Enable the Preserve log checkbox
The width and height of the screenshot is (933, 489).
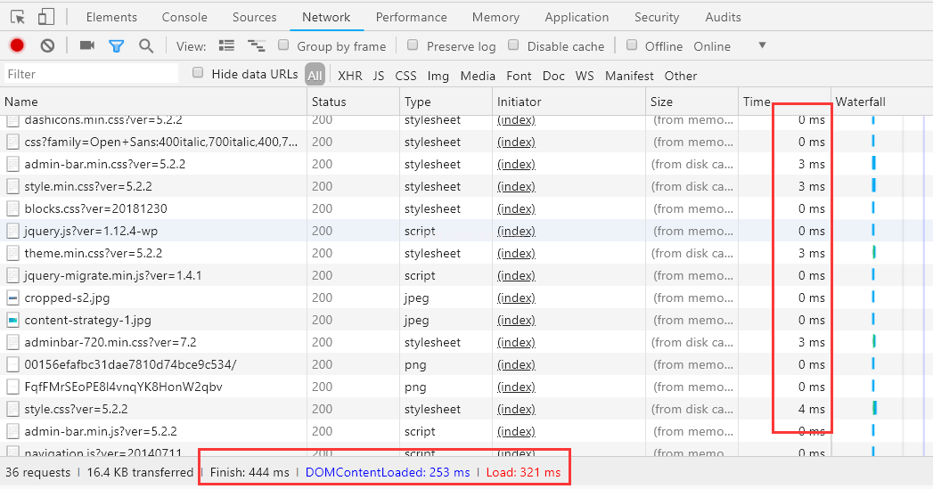[x=413, y=45]
